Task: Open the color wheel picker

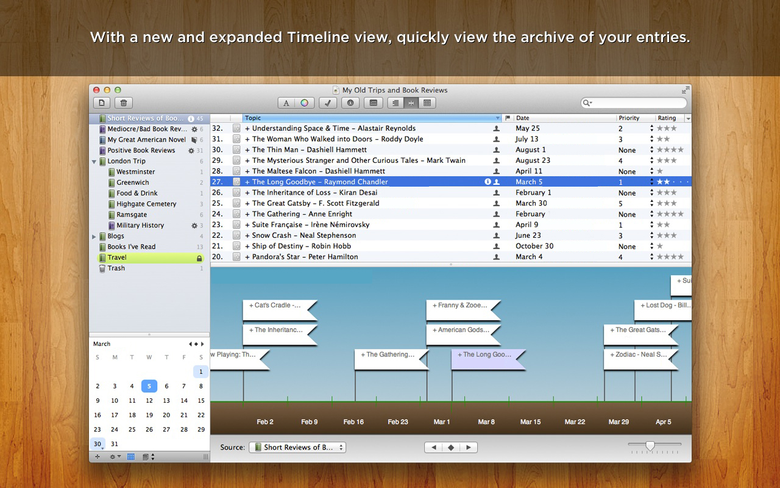Action: (304, 103)
